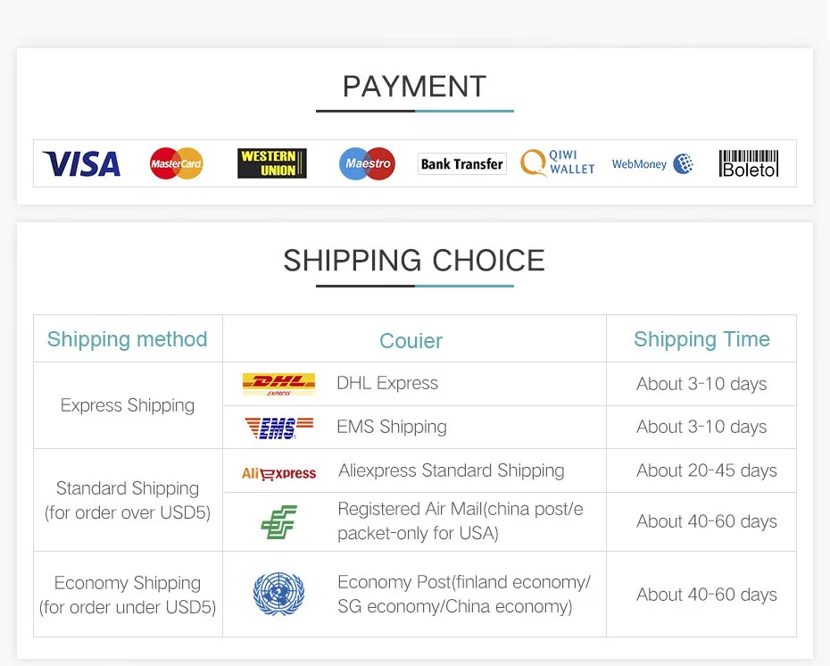The height and width of the screenshot is (666, 830).
Task: Click the PAYMENT section heading
Action: 414,87
